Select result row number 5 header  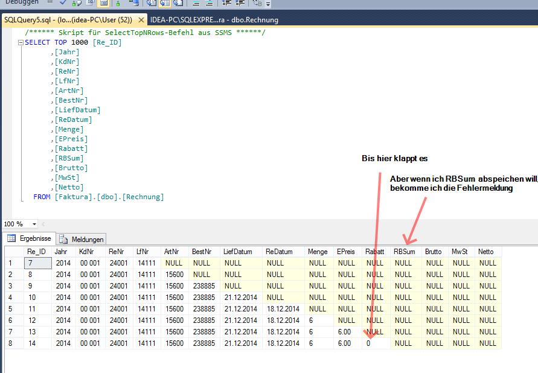(14, 309)
